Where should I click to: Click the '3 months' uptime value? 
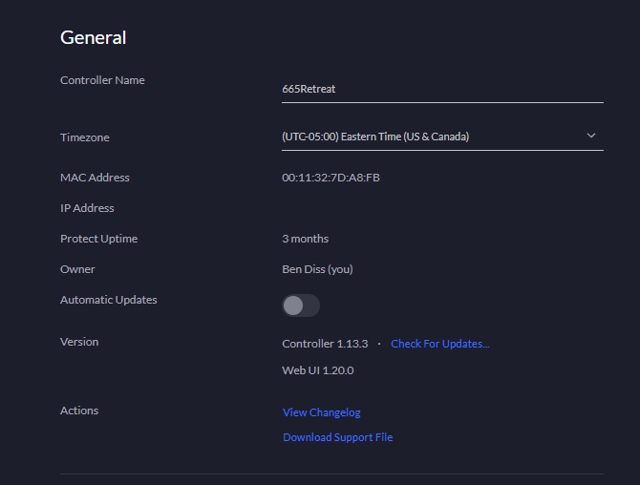point(305,239)
